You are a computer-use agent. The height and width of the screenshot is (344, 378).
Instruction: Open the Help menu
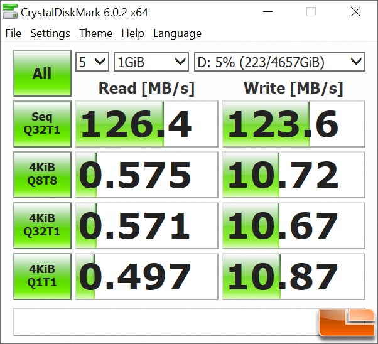pos(132,33)
